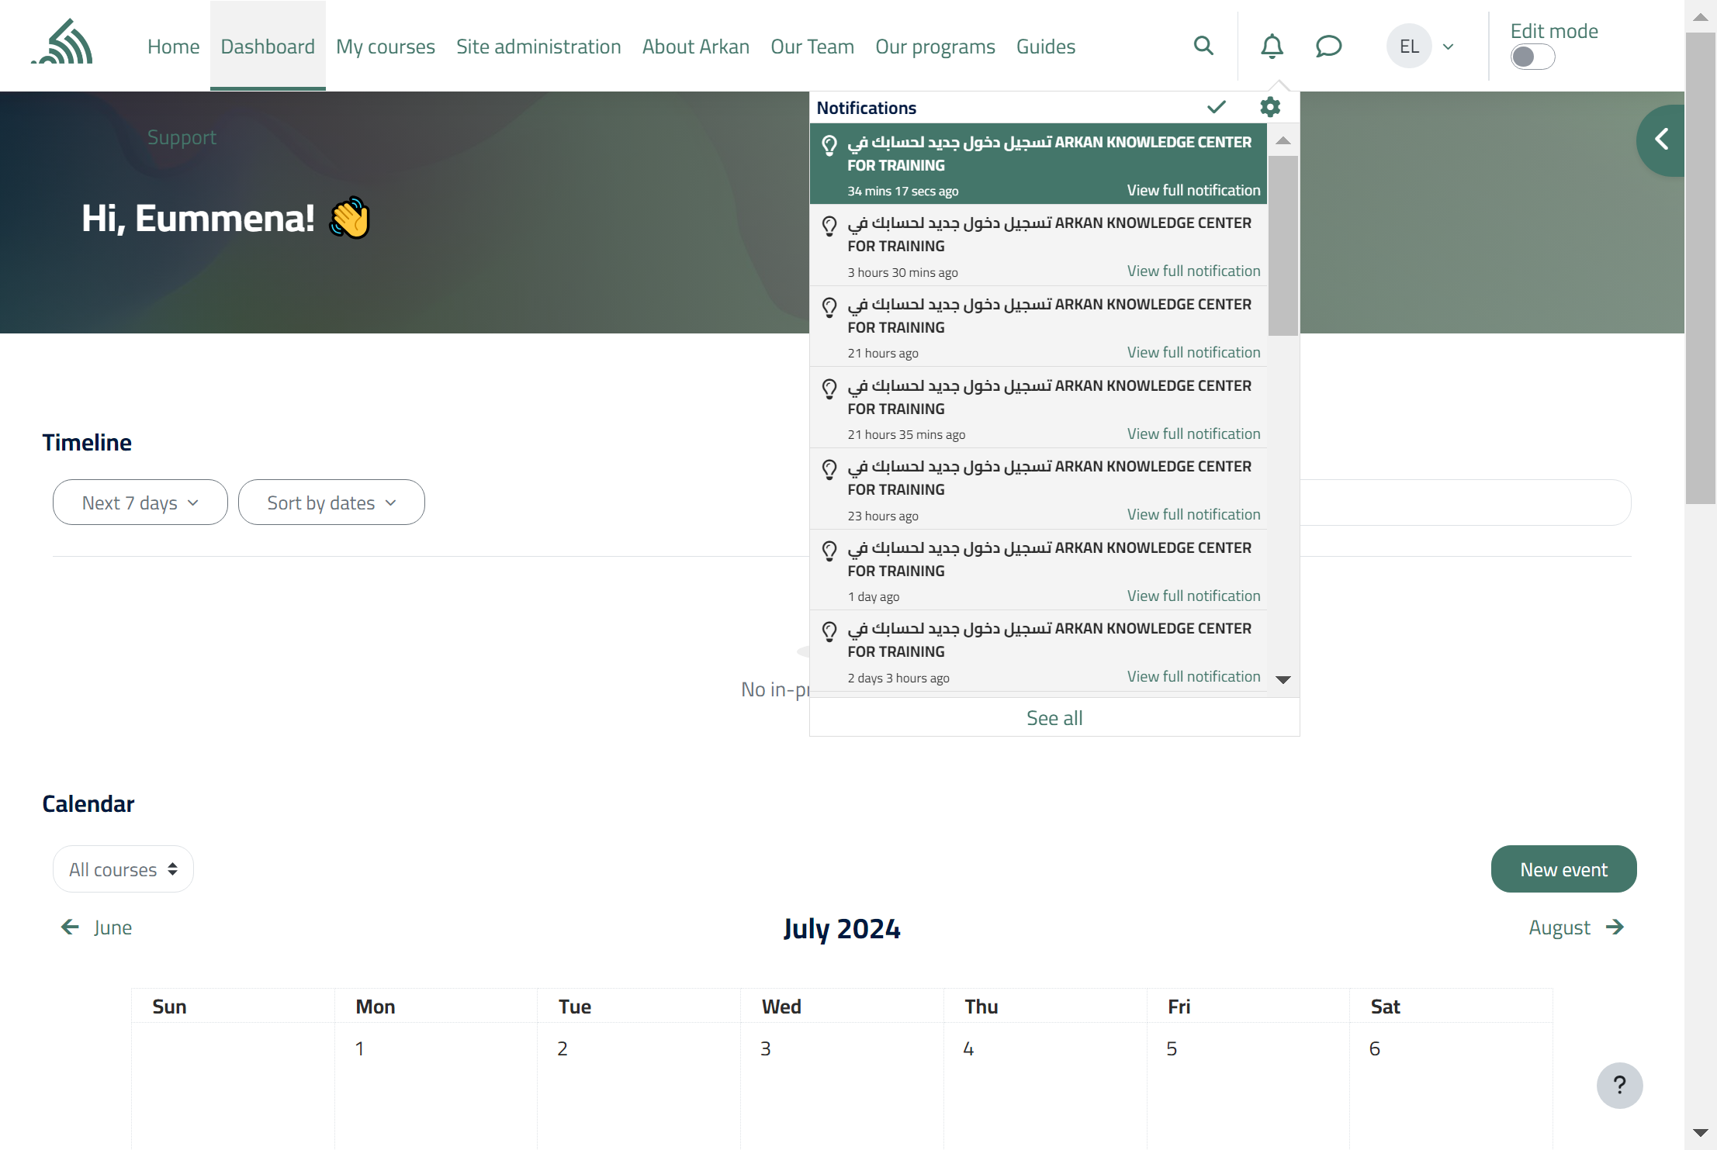This screenshot has width=1717, height=1150.
Task: Click the Support link in banner
Action: pos(182,137)
